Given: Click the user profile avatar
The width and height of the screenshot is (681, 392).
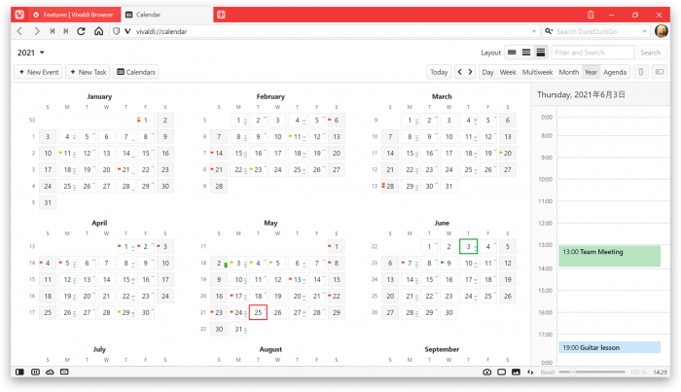Looking at the screenshot, I should point(661,31).
